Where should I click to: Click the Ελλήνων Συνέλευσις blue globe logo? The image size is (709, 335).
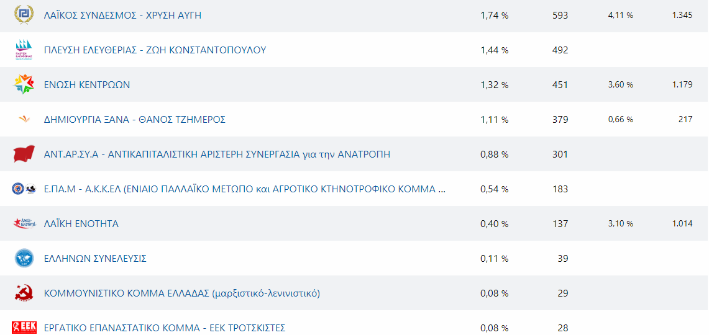click(x=24, y=258)
